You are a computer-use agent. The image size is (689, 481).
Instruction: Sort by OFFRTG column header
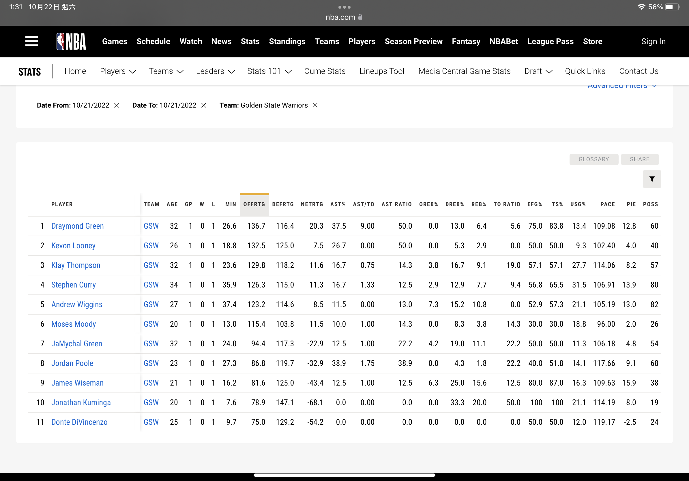point(254,204)
